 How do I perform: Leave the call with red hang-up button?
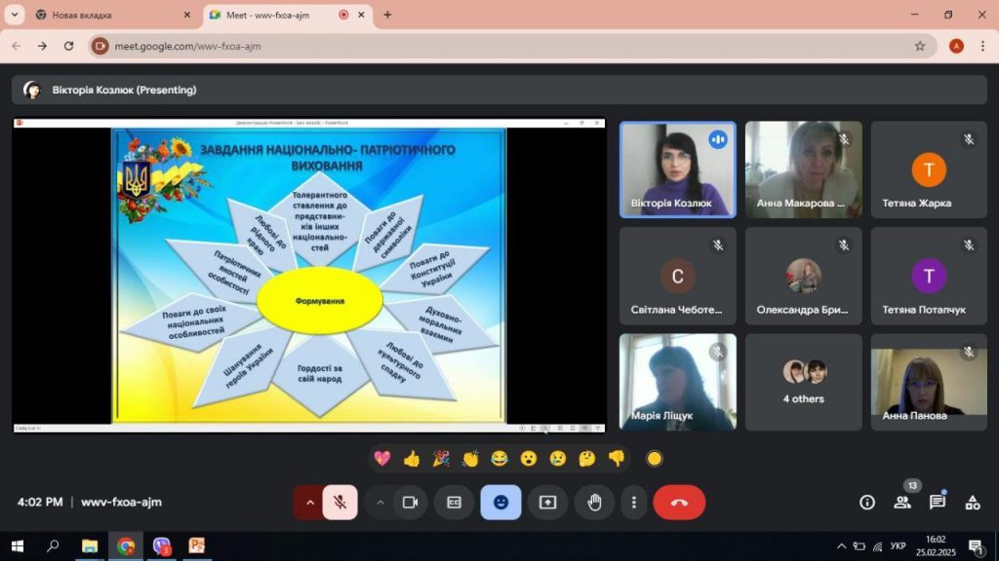[x=679, y=503]
